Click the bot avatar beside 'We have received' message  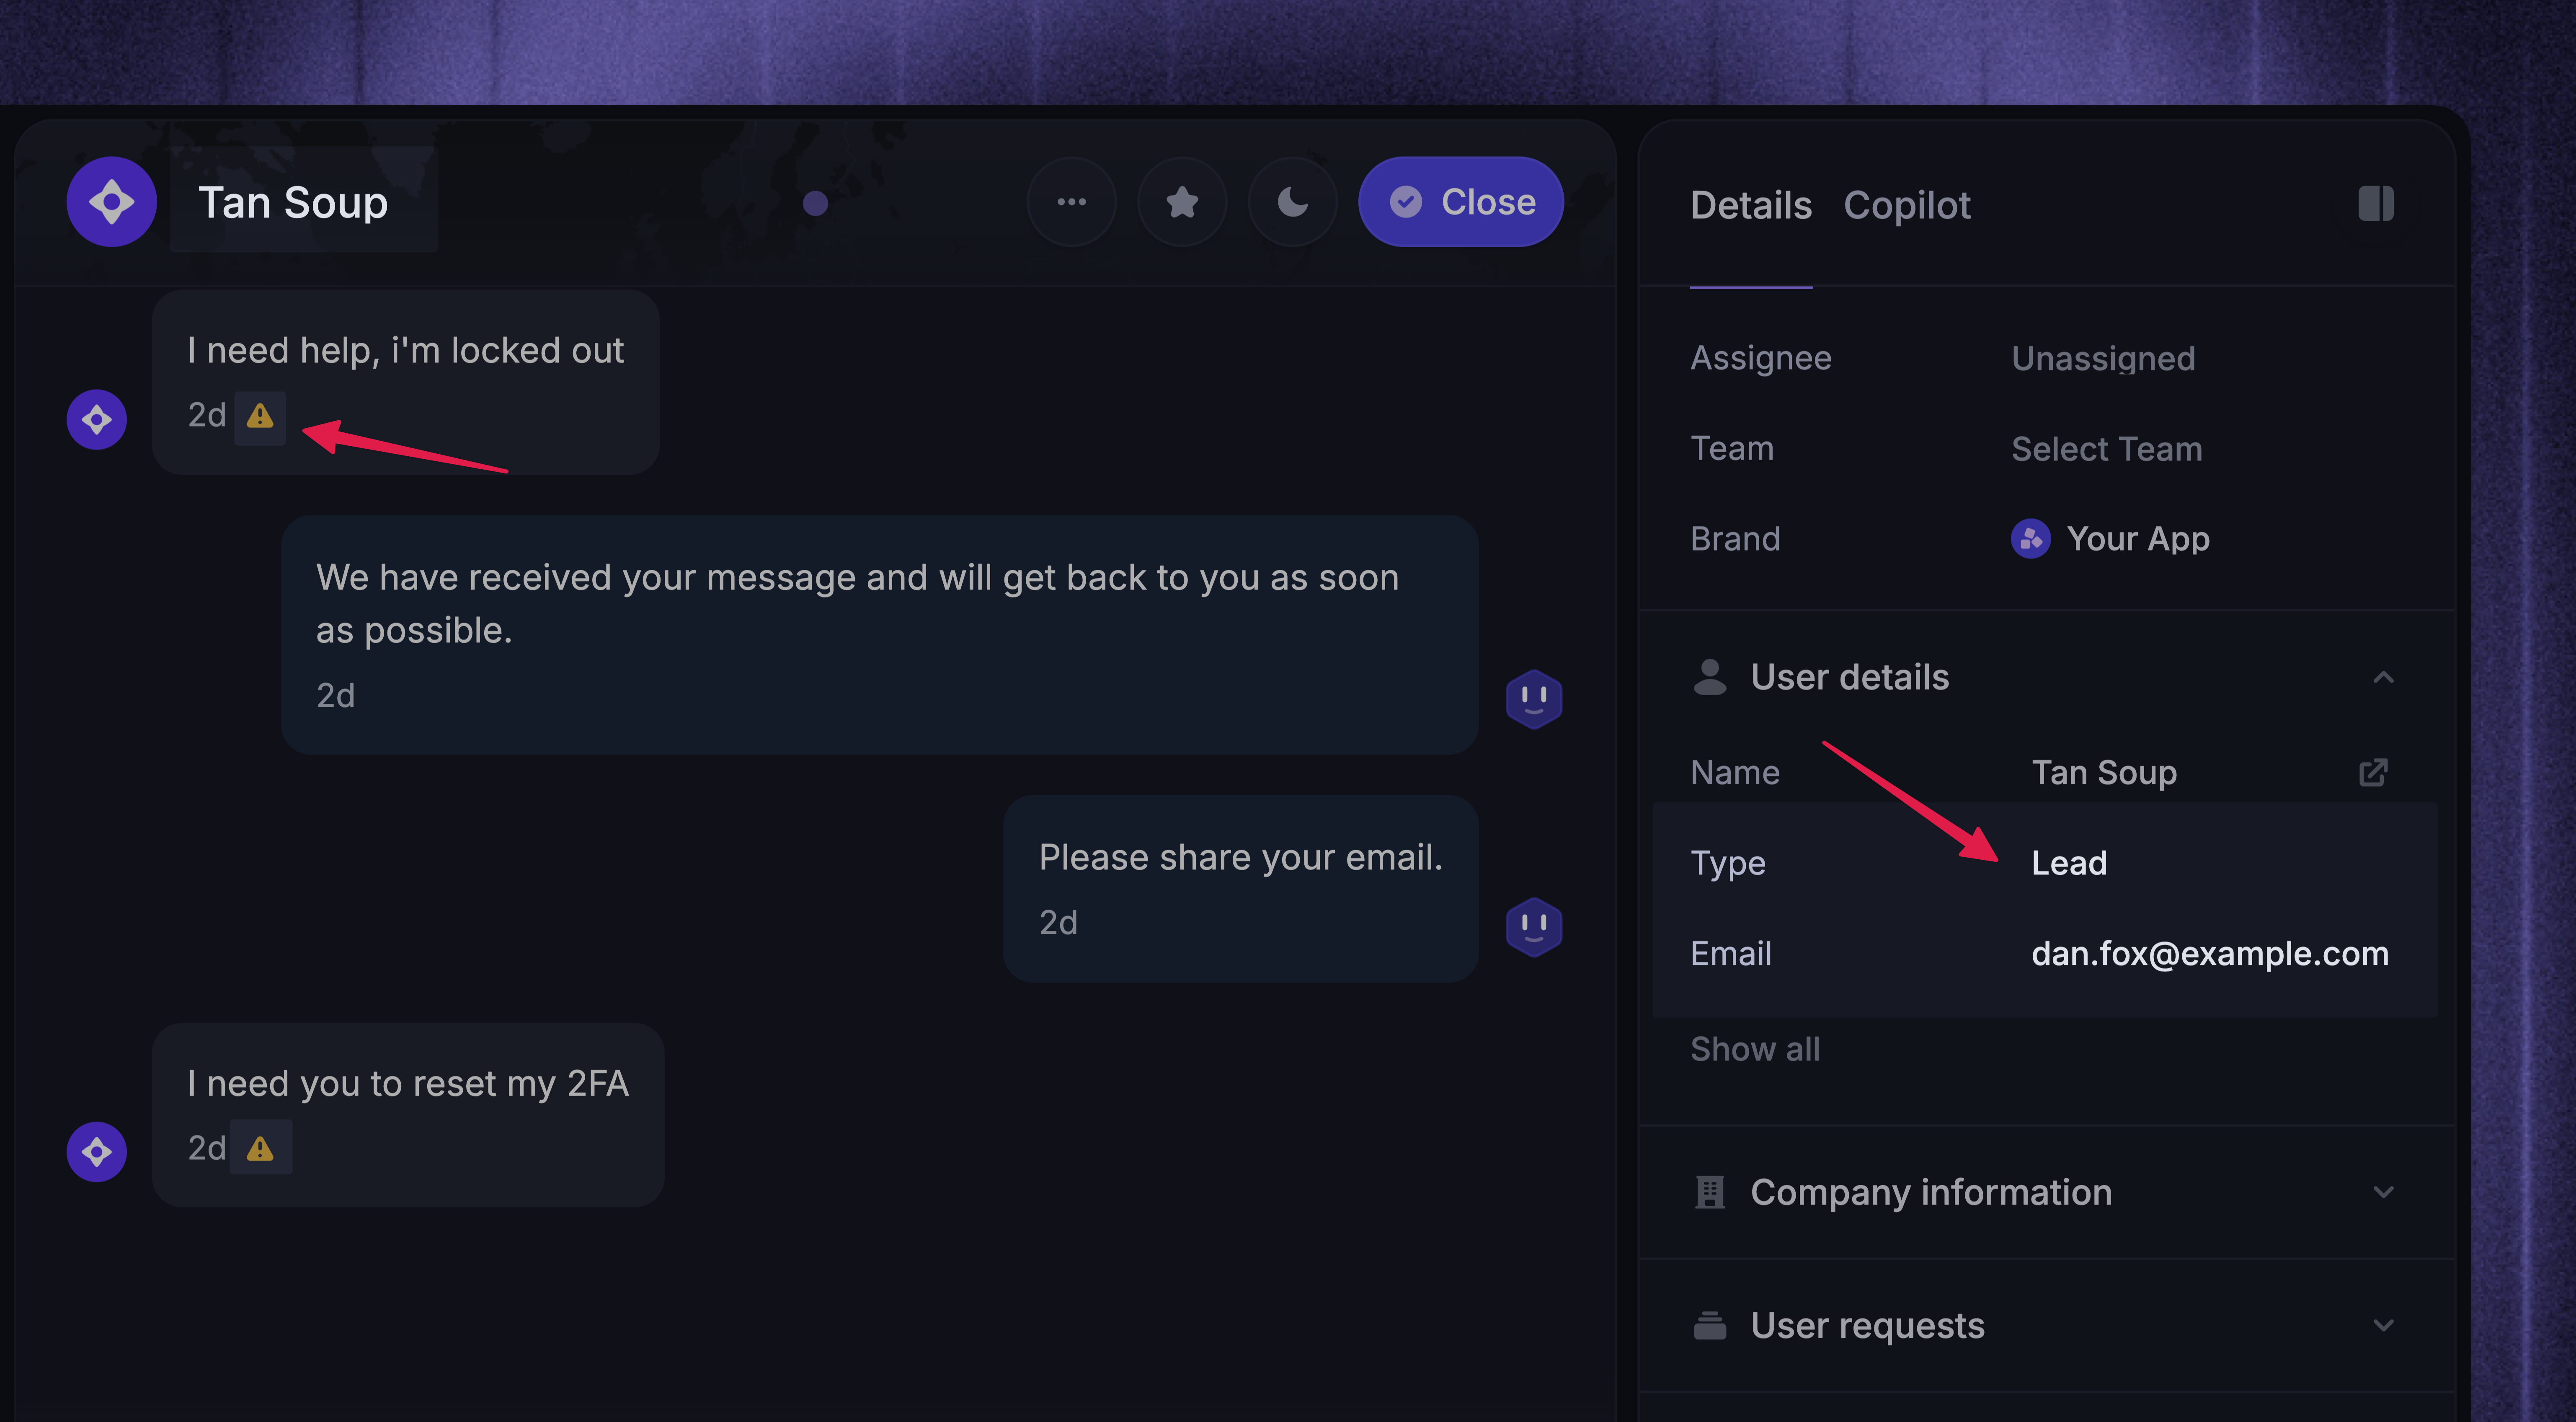coord(1533,698)
